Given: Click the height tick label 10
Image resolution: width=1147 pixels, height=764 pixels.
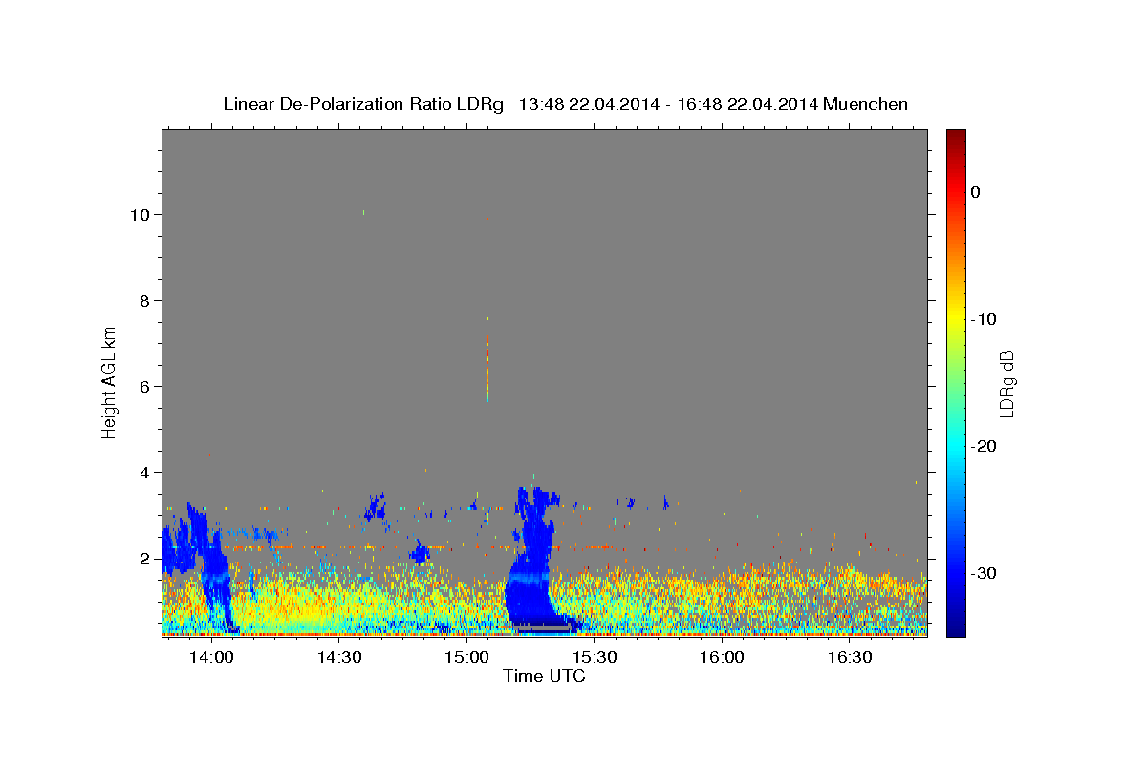Looking at the screenshot, I should [x=141, y=215].
